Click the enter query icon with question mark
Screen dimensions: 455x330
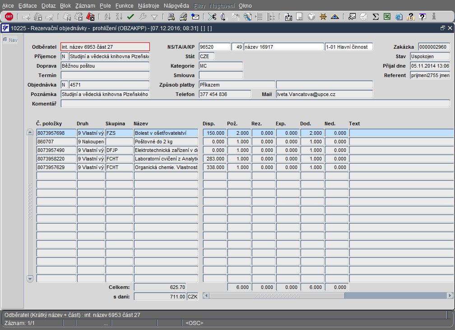point(67,17)
